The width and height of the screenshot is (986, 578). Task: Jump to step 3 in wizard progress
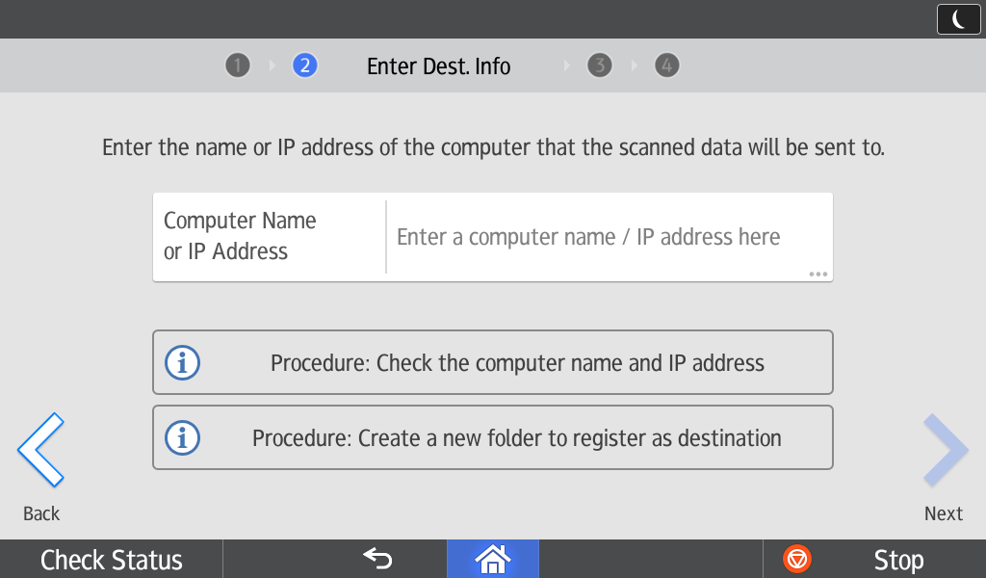coord(600,66)
